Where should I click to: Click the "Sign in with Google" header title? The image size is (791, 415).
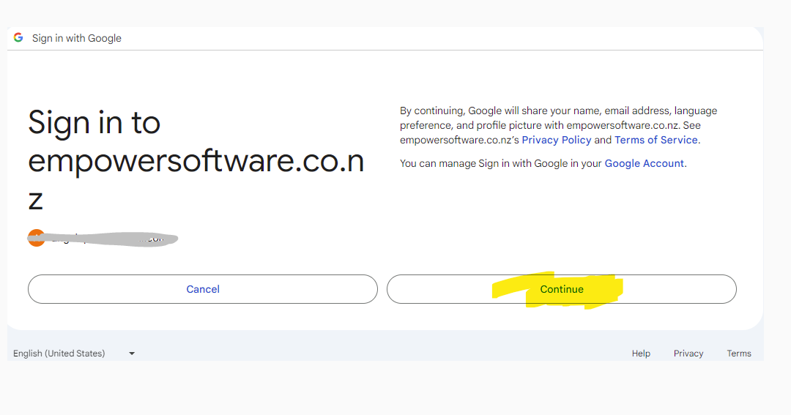click(77, 38)
